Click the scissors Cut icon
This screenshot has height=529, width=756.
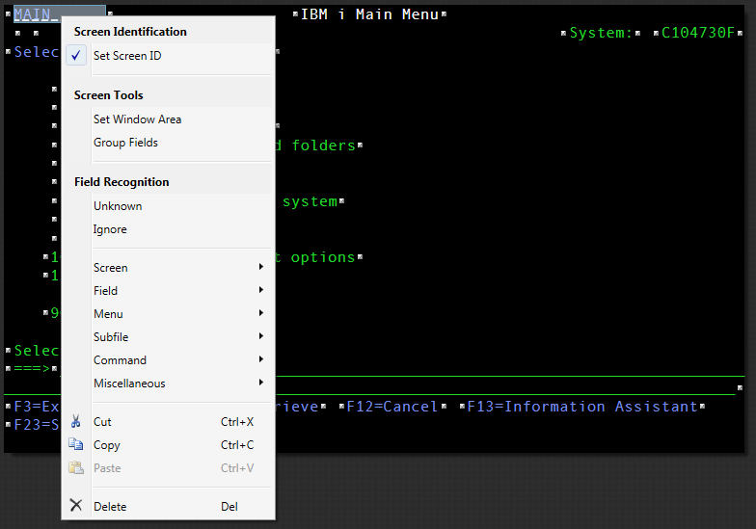pos(75,422)
